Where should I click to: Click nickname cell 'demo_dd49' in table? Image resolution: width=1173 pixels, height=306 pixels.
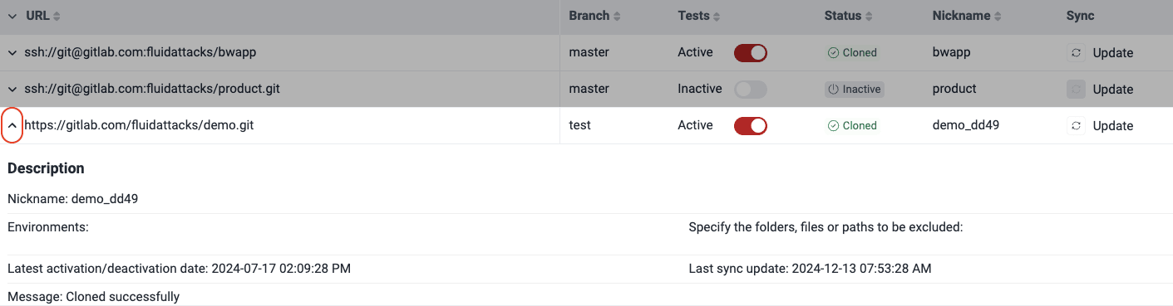click(x=966, y=125)
